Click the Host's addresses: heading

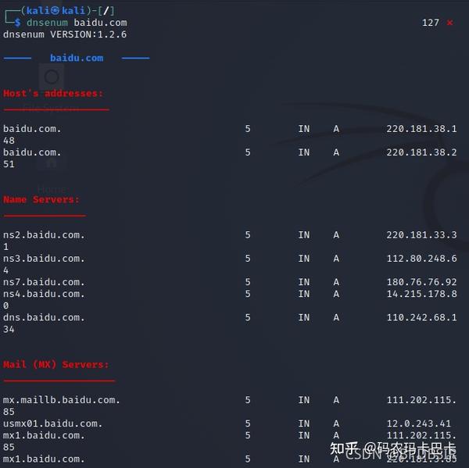[53, 93]
